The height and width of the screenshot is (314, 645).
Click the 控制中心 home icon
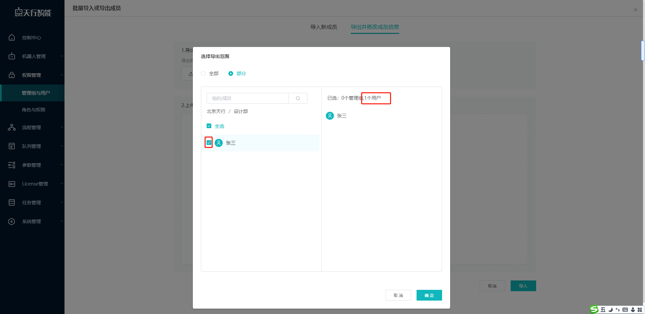click(x=12, y=37)
